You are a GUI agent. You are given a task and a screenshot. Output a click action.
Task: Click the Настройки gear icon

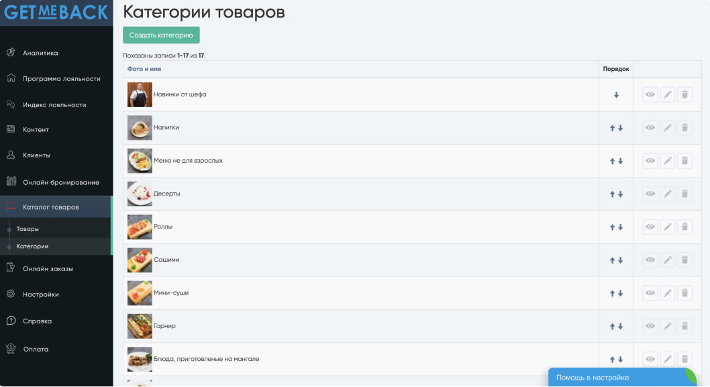pyautogui.click(x=11, y=294)
